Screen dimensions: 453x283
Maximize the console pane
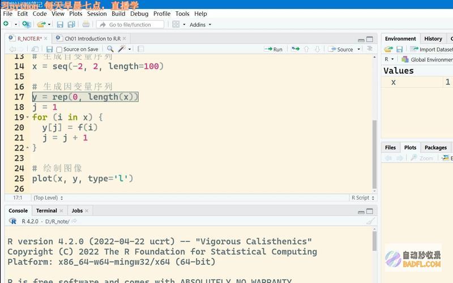coord(370,211)
